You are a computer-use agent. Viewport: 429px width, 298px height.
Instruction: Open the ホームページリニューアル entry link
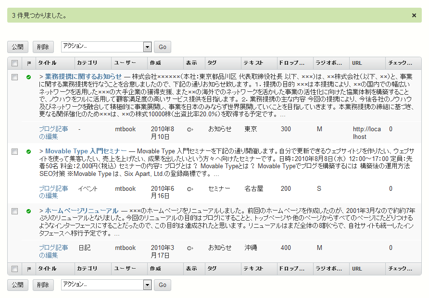tap(82, 211)
